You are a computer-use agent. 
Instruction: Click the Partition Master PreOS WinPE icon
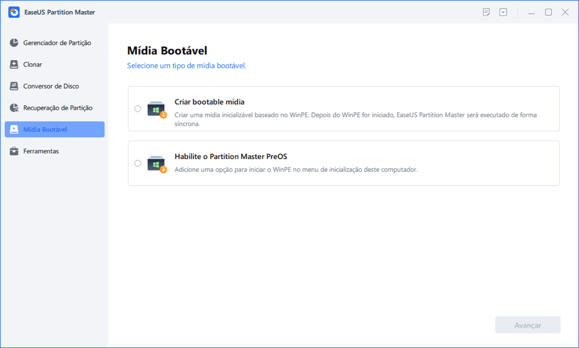click(x=157, y=164)
